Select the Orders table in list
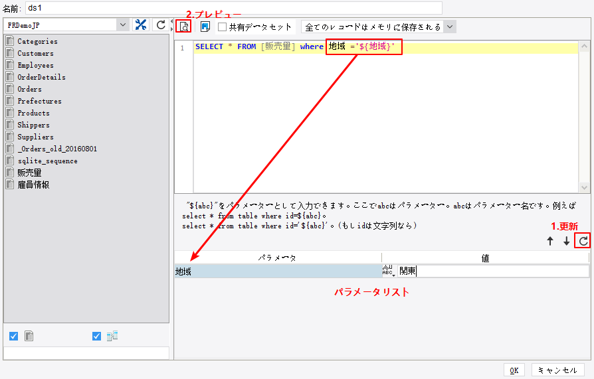Viewport: 594px width, 379px height. pos(29,89)
